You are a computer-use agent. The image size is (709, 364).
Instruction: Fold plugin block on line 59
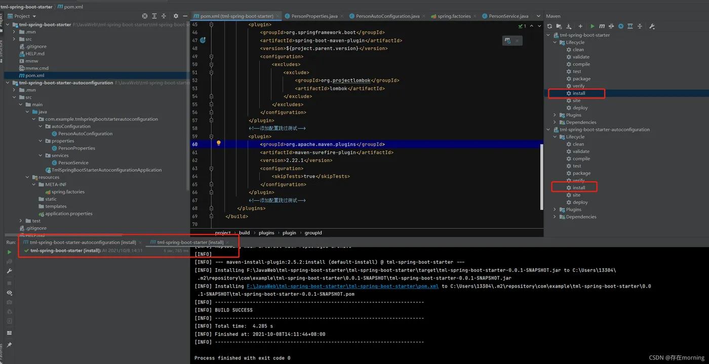[211, 136]
